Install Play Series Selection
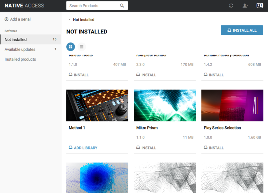 tap(214, 148)
